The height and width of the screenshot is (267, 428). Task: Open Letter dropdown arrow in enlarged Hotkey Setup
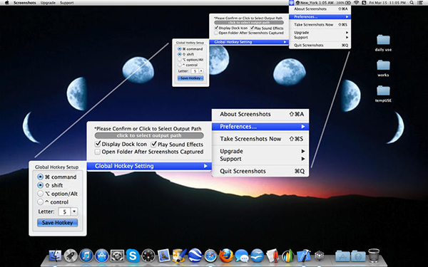coord(74,211)
